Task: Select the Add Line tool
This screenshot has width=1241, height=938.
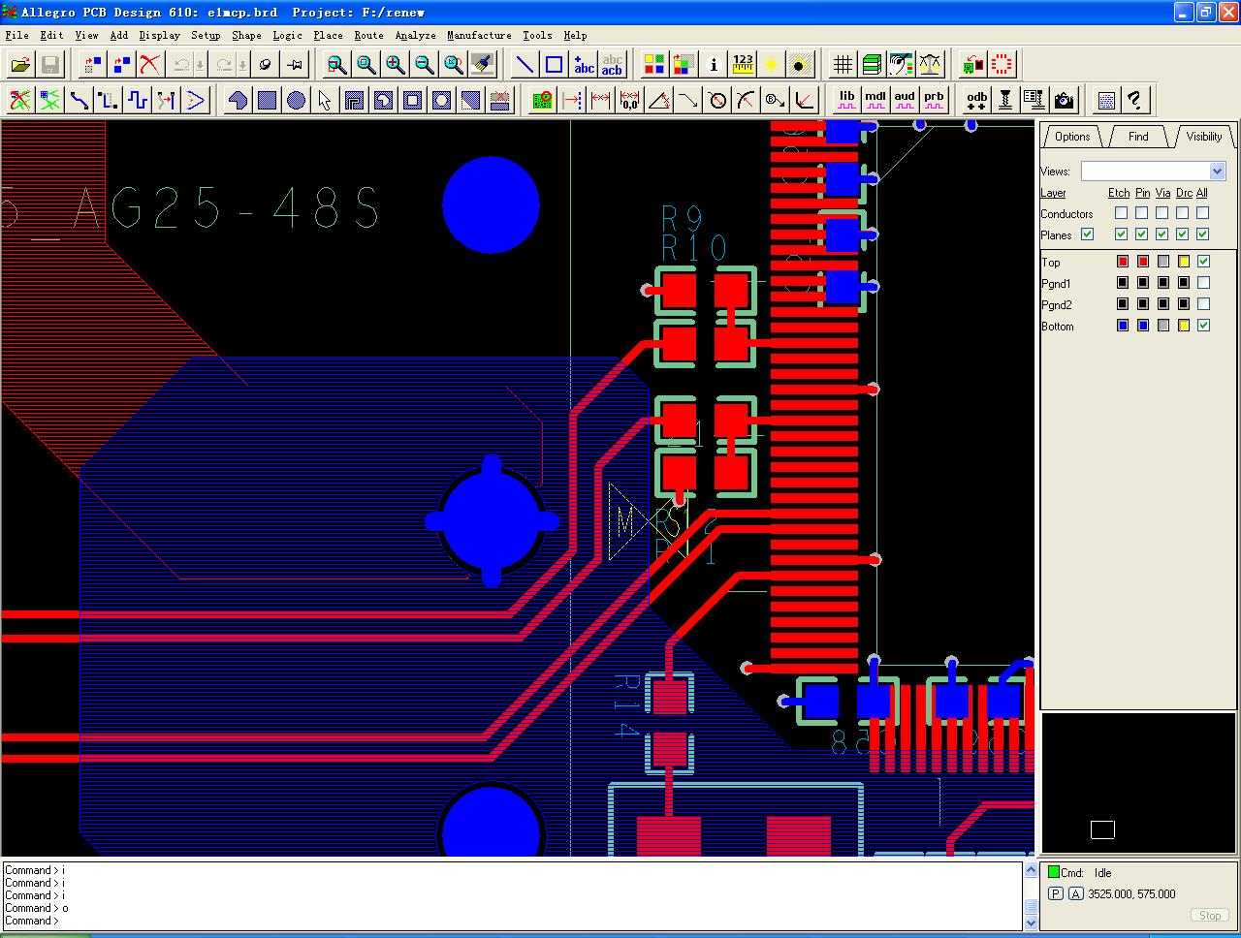Action: [x=525, y=65]
